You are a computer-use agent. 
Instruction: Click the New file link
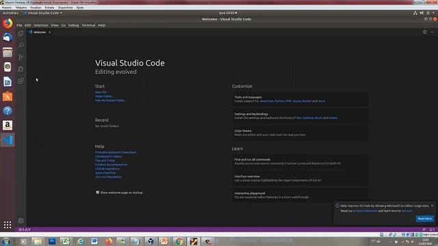click(101, 92)
